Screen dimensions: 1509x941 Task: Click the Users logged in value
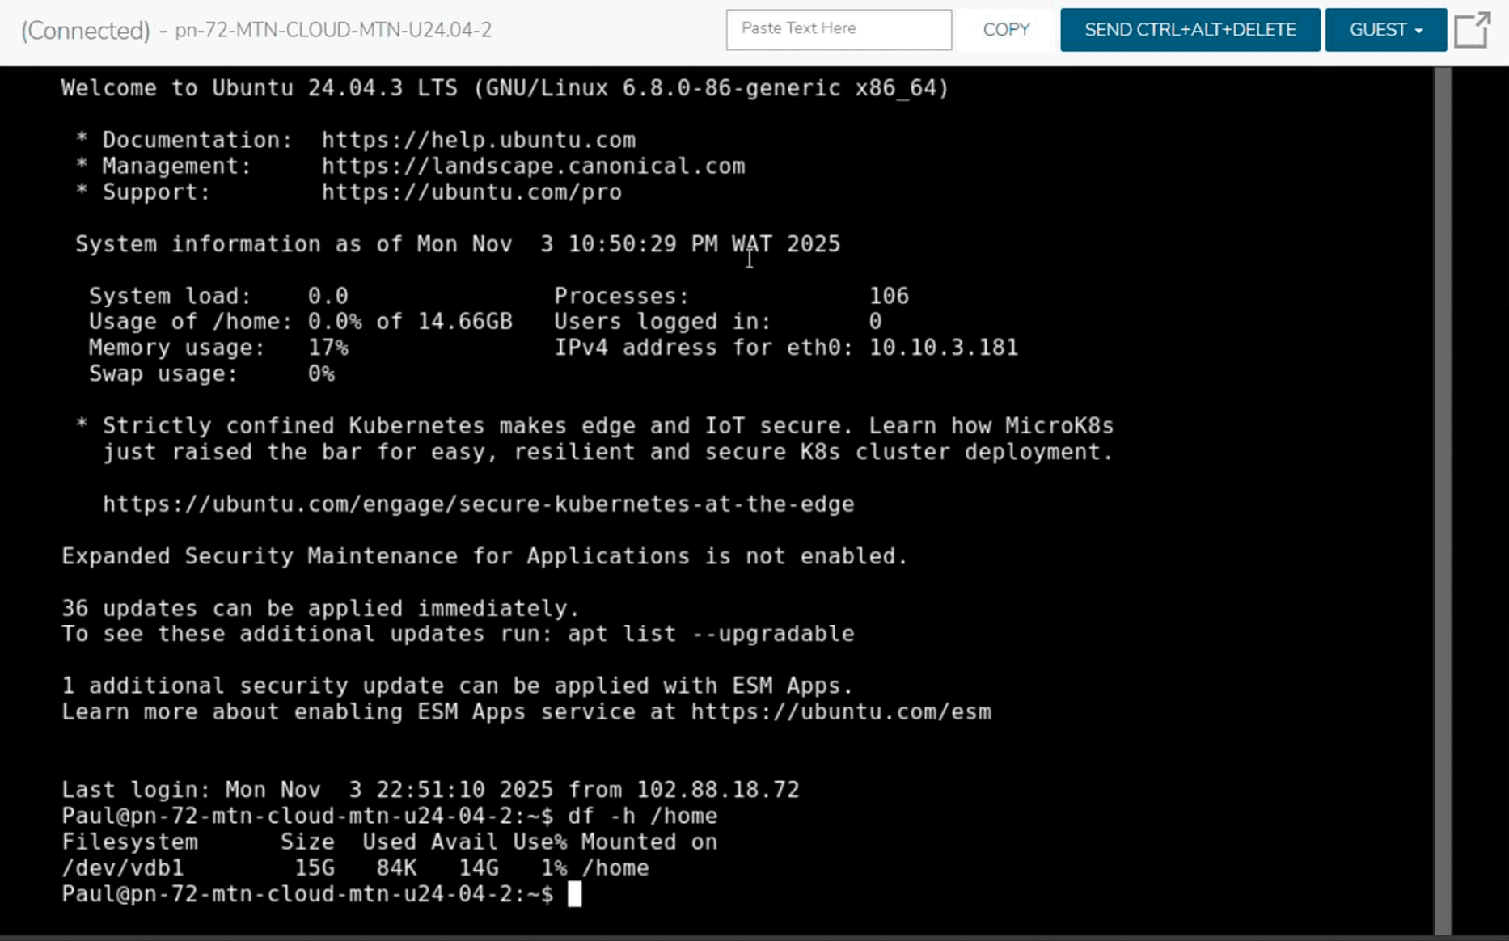coord(875,322)
